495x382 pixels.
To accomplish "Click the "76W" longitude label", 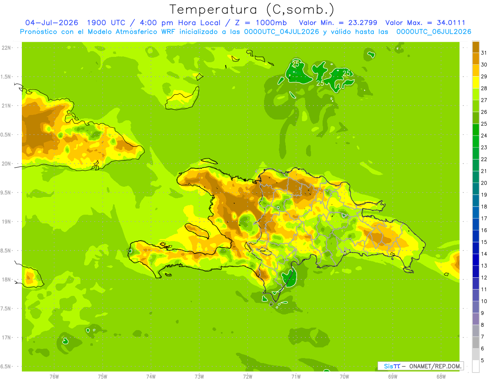I will [54, 376].
